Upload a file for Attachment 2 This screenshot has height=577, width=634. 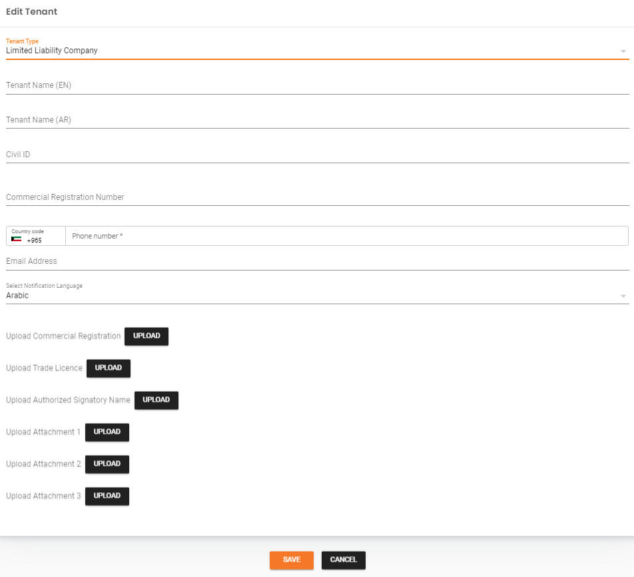pos(107,464)
